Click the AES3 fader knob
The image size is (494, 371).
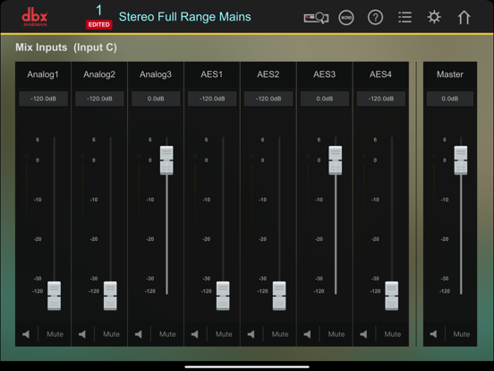pos(336,160)
